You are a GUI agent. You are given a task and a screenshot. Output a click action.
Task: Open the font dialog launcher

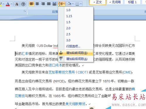tap(25, 11)
